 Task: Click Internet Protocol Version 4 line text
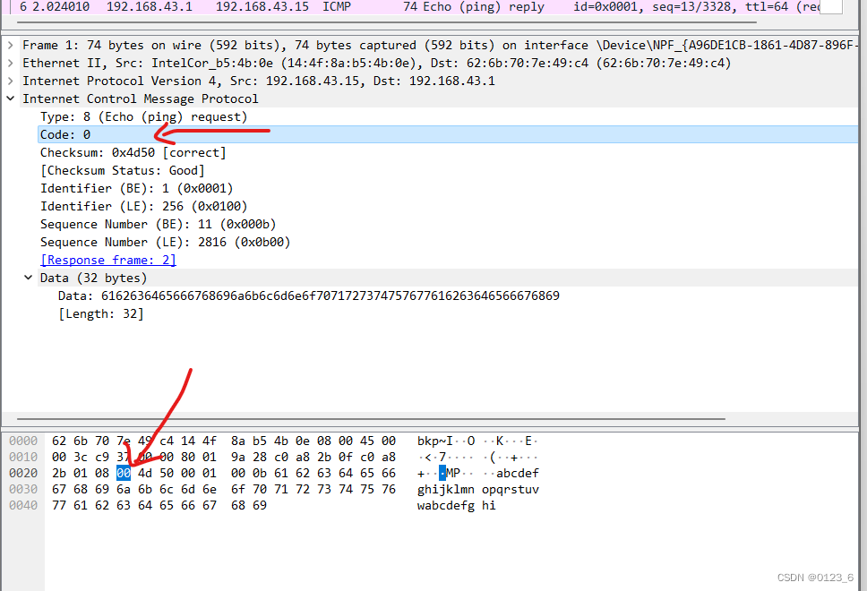pyautogui.click(x=259, y=81)
